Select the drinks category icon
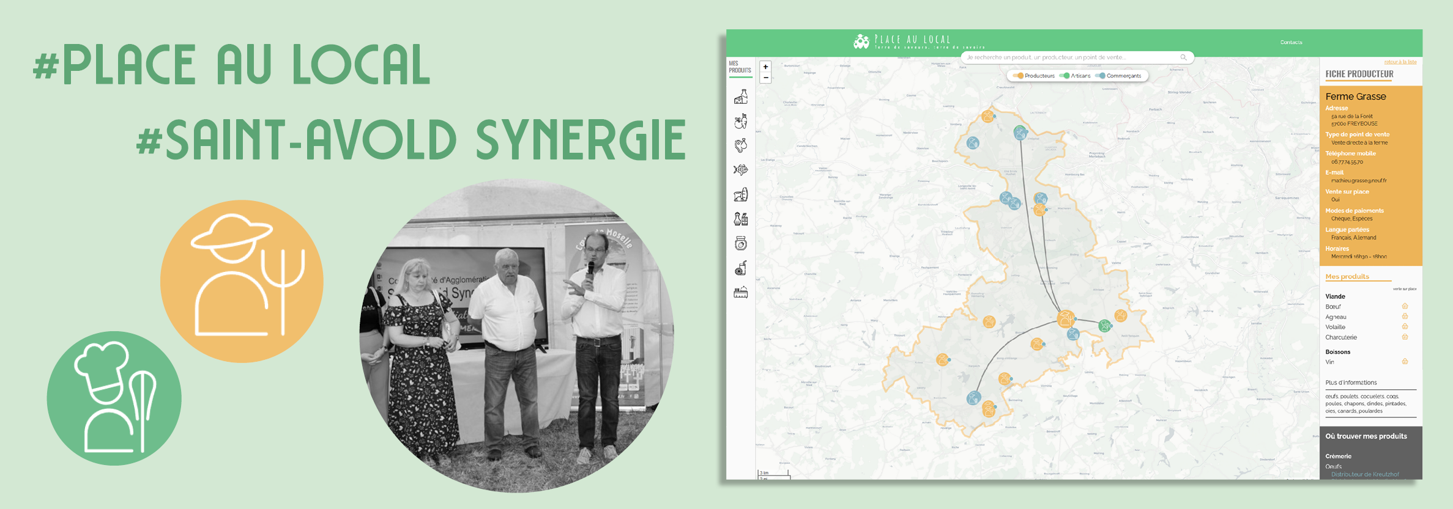The height and width of the screenshot is (509, 1453). [741, 268]
